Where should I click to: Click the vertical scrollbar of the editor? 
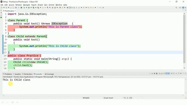pyautogui.click(x=184, y=39)
